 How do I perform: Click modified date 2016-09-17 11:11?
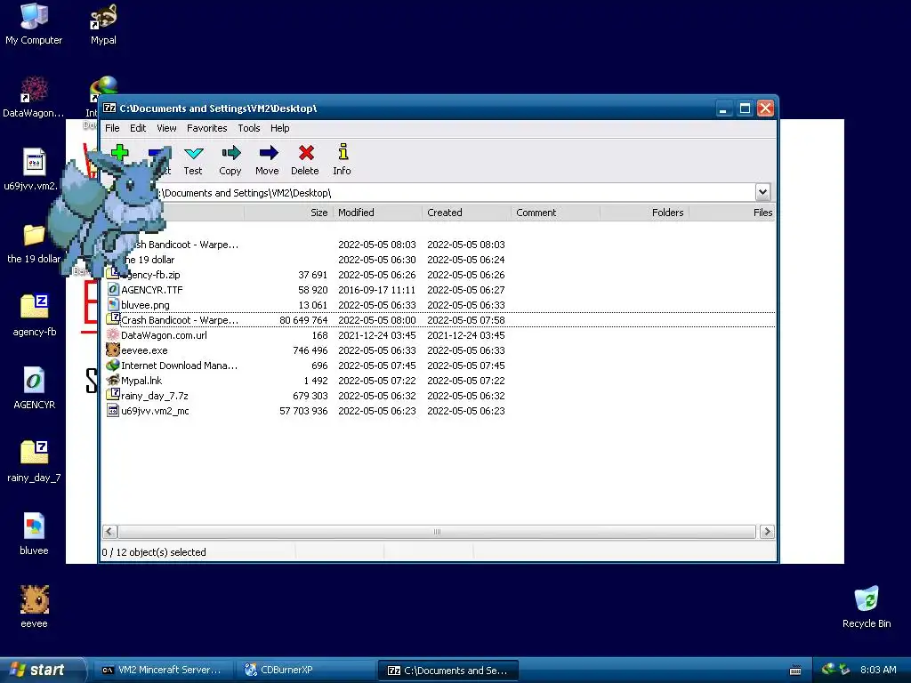377,290
